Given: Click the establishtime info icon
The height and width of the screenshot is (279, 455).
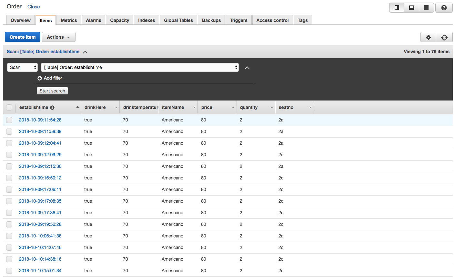Looking at the screenshot, I should tap(52, 108).
